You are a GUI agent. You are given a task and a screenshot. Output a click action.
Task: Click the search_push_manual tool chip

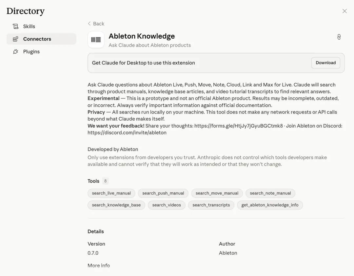163,193
